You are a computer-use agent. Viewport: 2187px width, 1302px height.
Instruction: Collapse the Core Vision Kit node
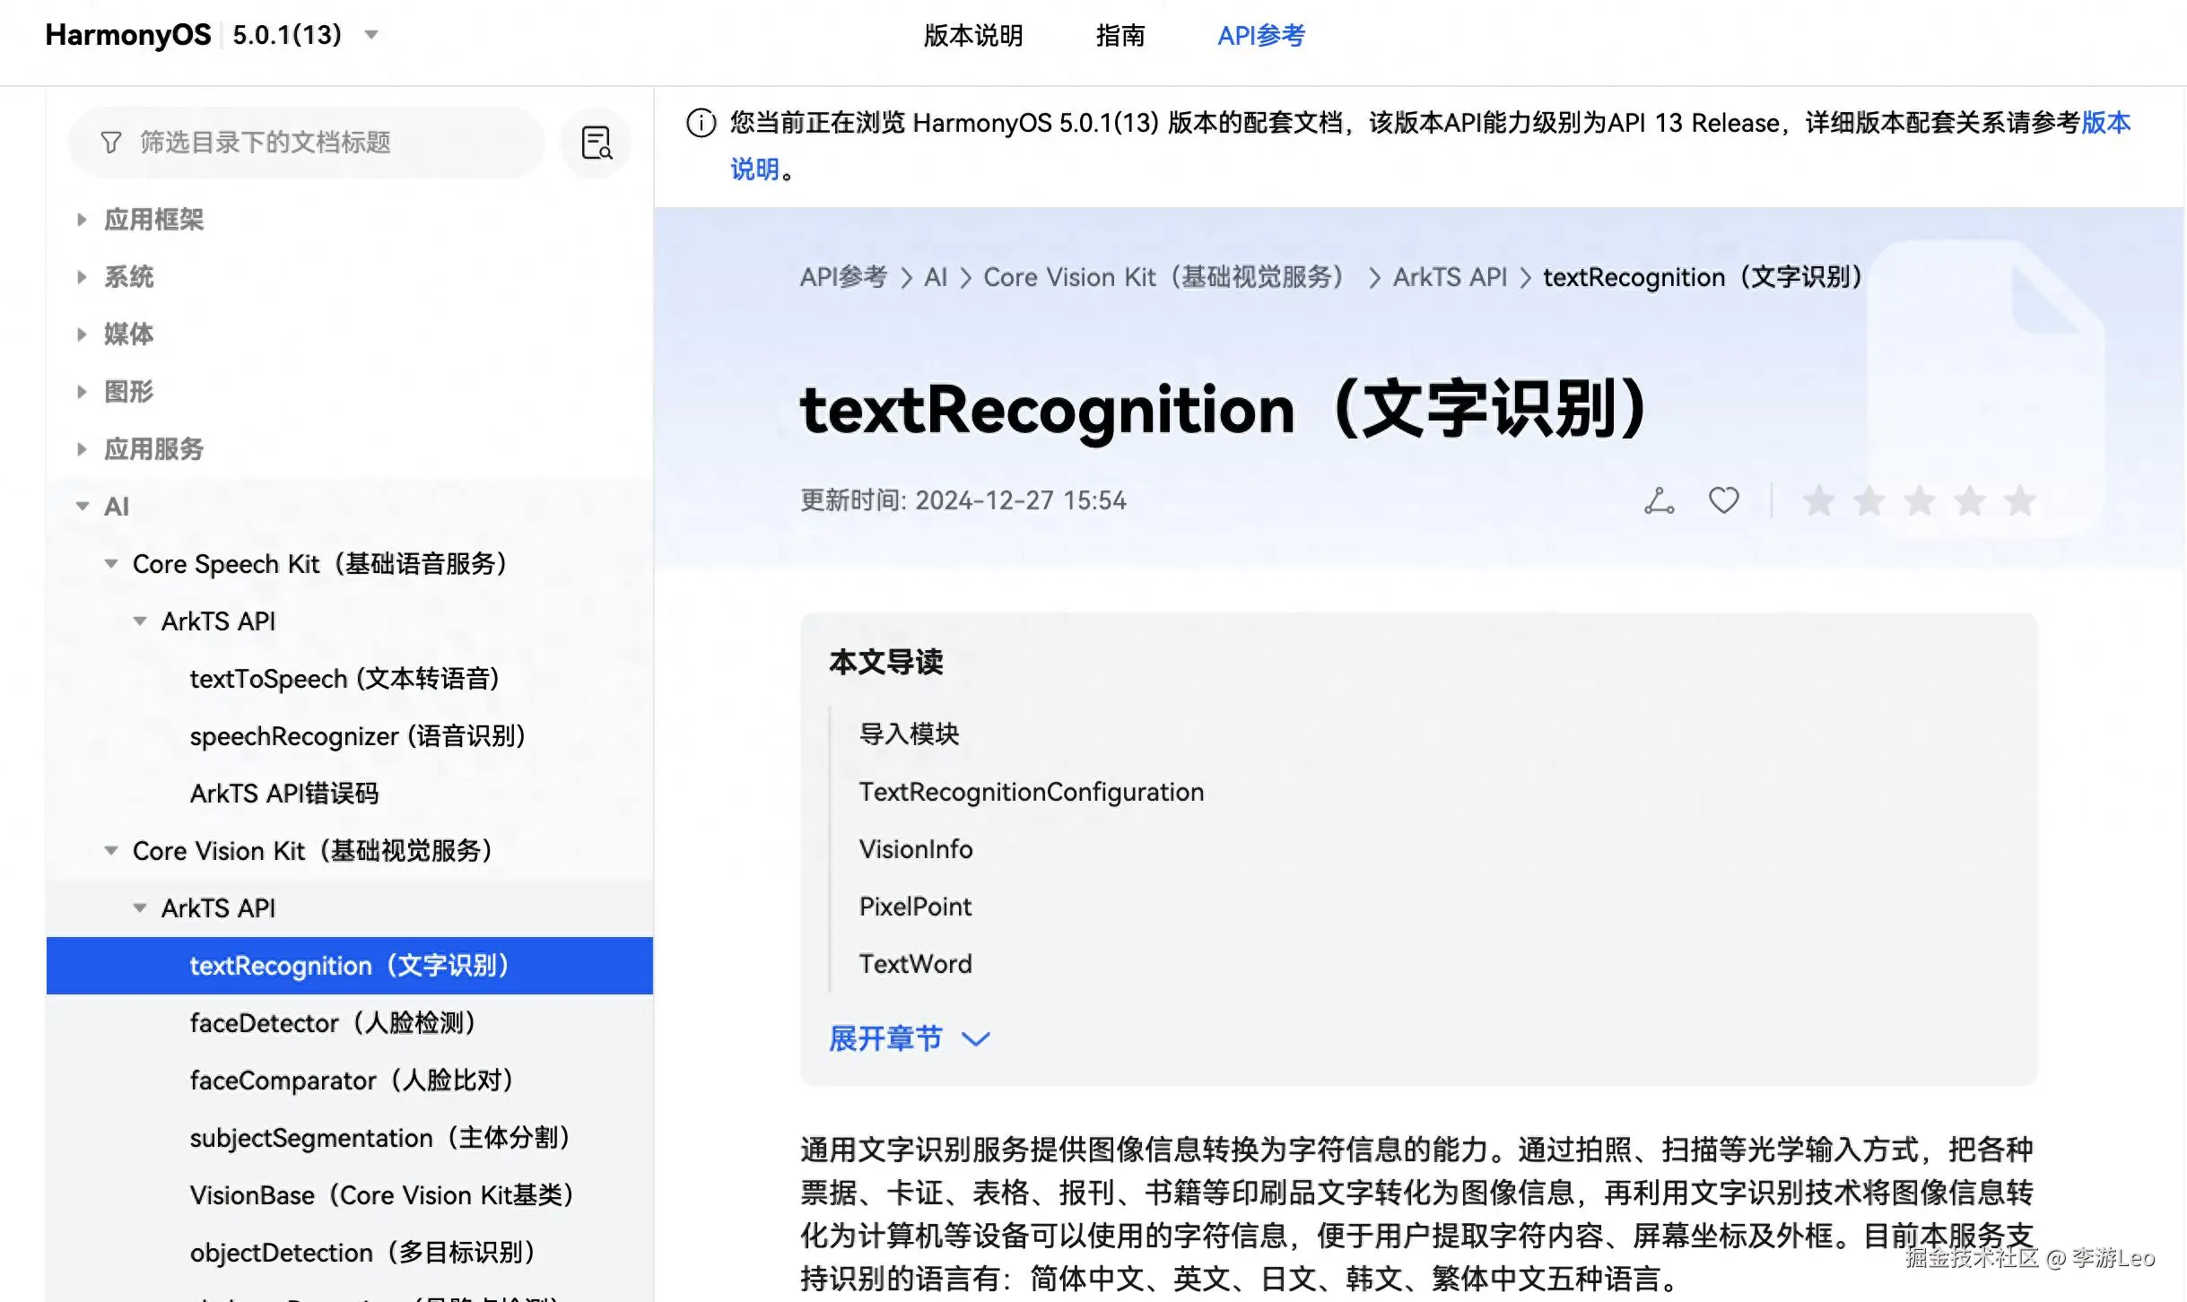click(111, 851)
